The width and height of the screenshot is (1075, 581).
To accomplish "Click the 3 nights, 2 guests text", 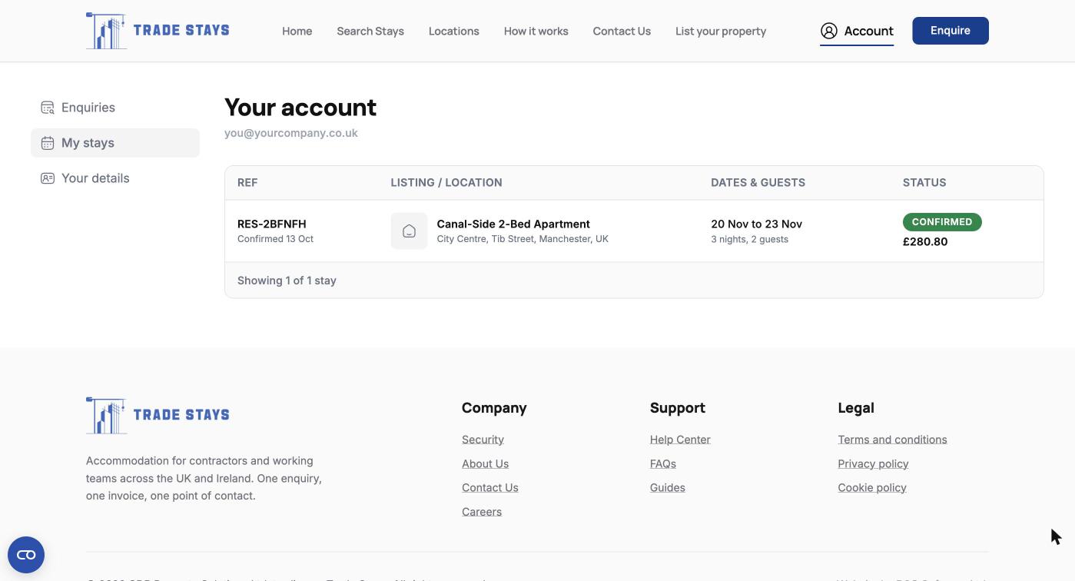I will [x=750, y=240].
